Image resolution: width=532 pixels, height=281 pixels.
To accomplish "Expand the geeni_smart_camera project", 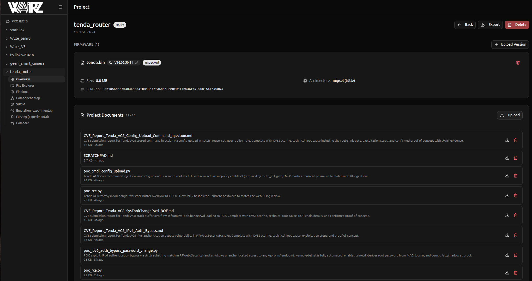I will pyautogui.click(x=7, y=64).
